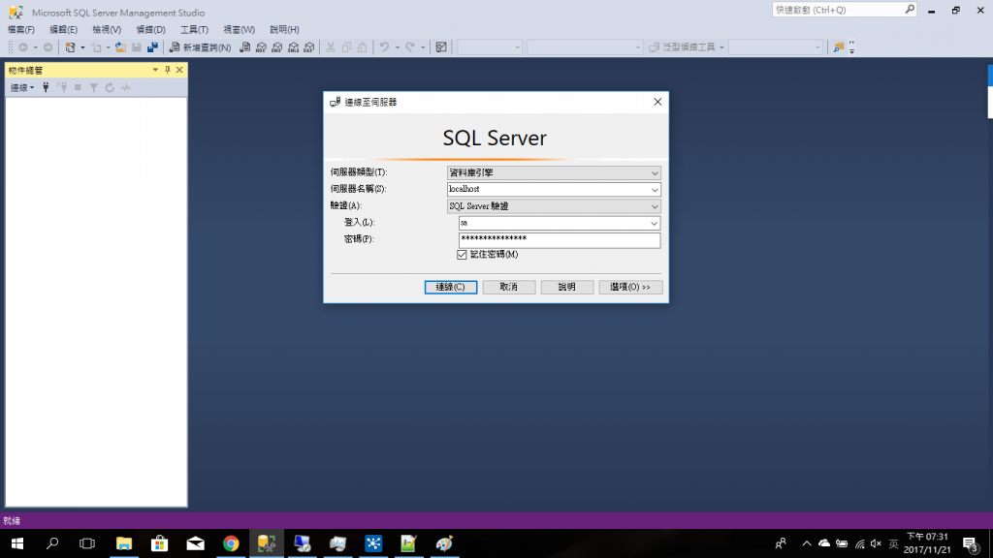Expand the Server name localhost dropdown
993x558 pixels.
[x=655, y=189]
